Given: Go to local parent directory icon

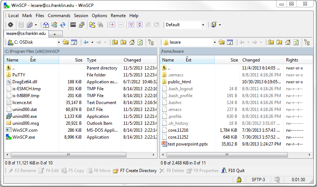Looking at the screenshot, I should coord(115,42).
